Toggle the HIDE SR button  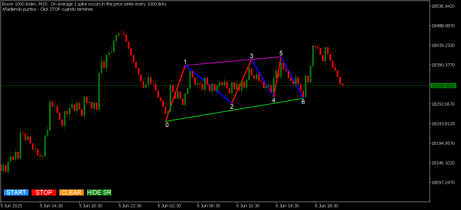pos(99,193)
